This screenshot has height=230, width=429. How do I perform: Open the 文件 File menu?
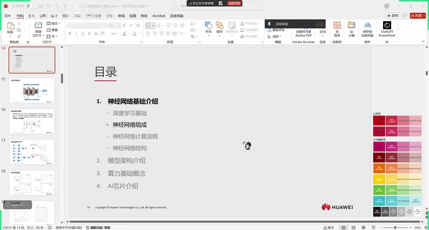point(8,16)
